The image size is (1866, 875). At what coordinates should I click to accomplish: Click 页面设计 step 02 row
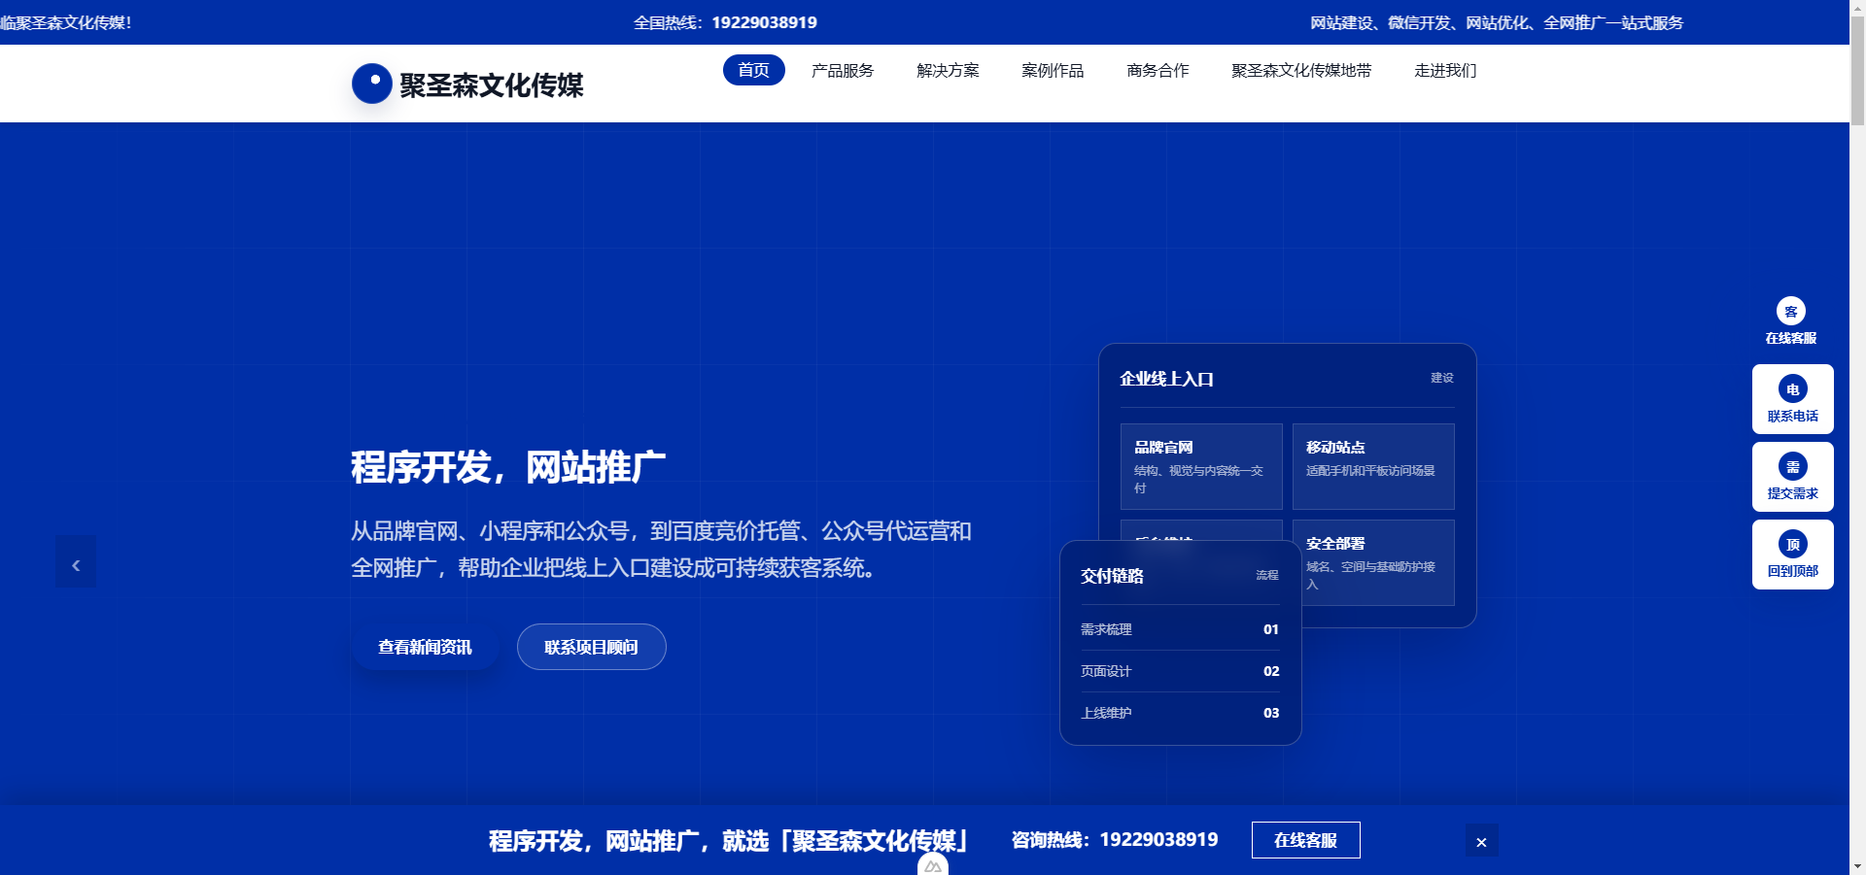tap(1180, 671)
